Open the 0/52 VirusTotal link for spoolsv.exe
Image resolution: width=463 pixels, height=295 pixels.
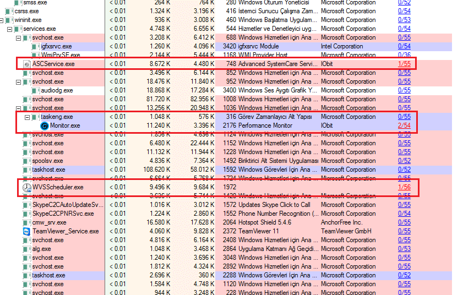click(x=404, y=161)
